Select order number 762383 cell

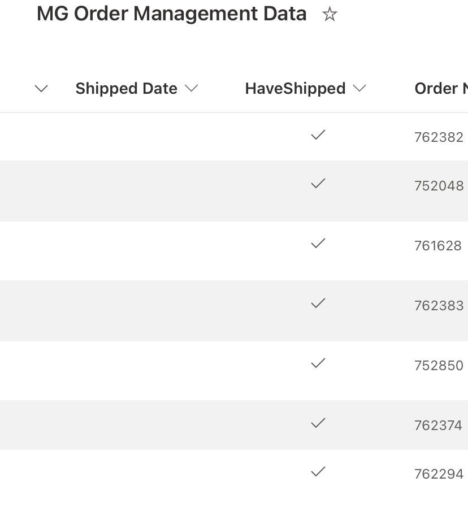439,306
